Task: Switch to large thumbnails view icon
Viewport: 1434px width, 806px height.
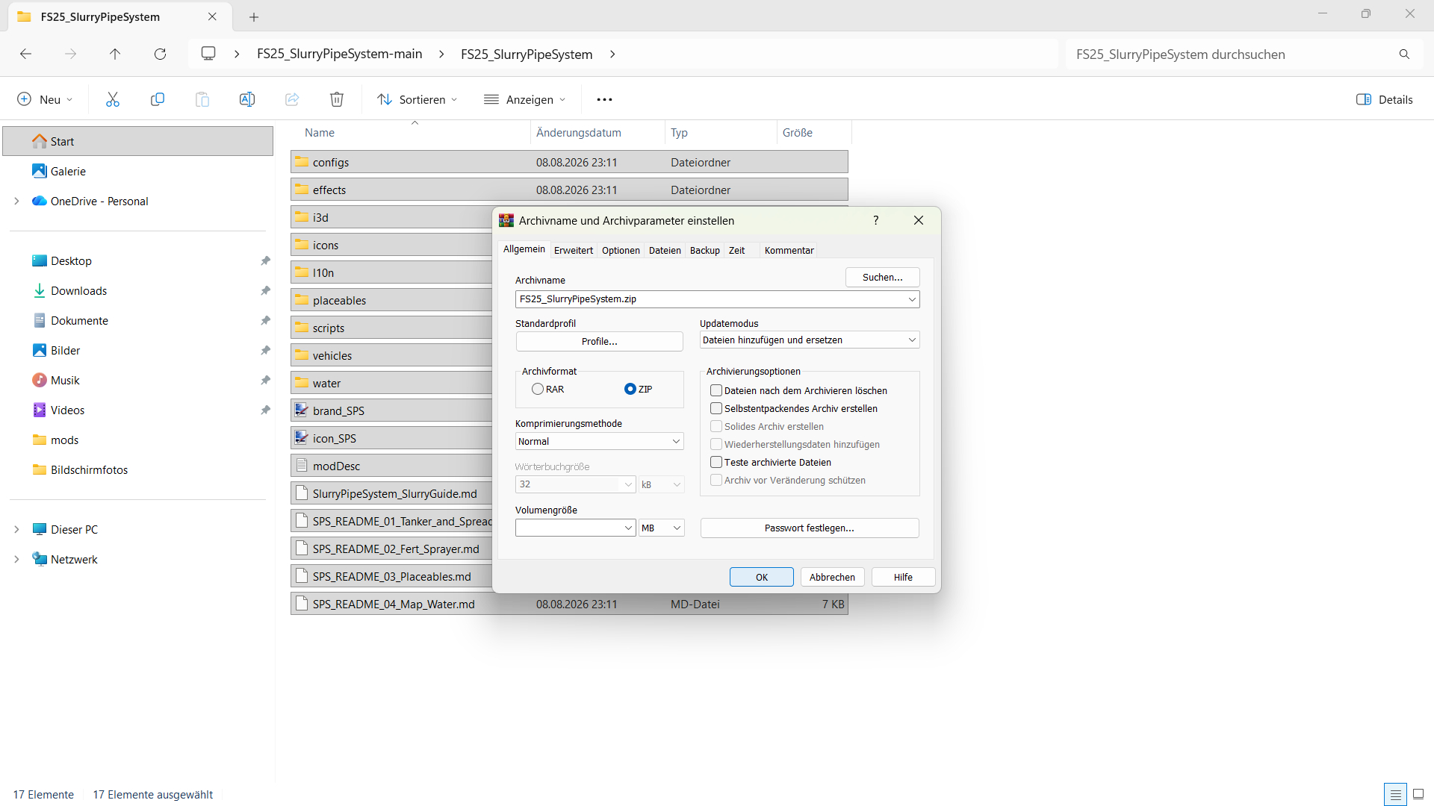Action: coord(1418,794)
